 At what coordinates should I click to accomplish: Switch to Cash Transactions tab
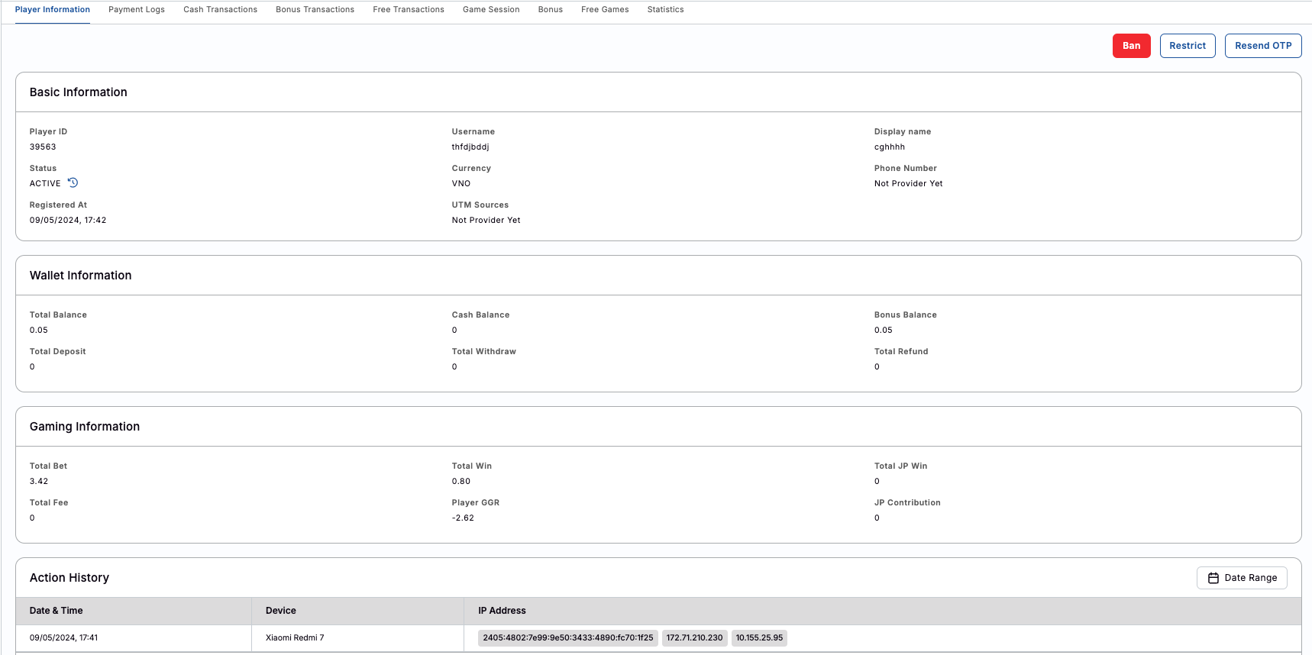(x=220, y=10)
